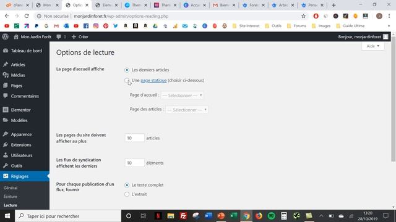Open Outils menu in sidebar

[25, 166]
